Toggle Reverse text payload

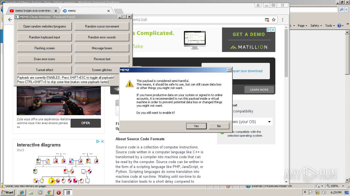click(102, 59)
